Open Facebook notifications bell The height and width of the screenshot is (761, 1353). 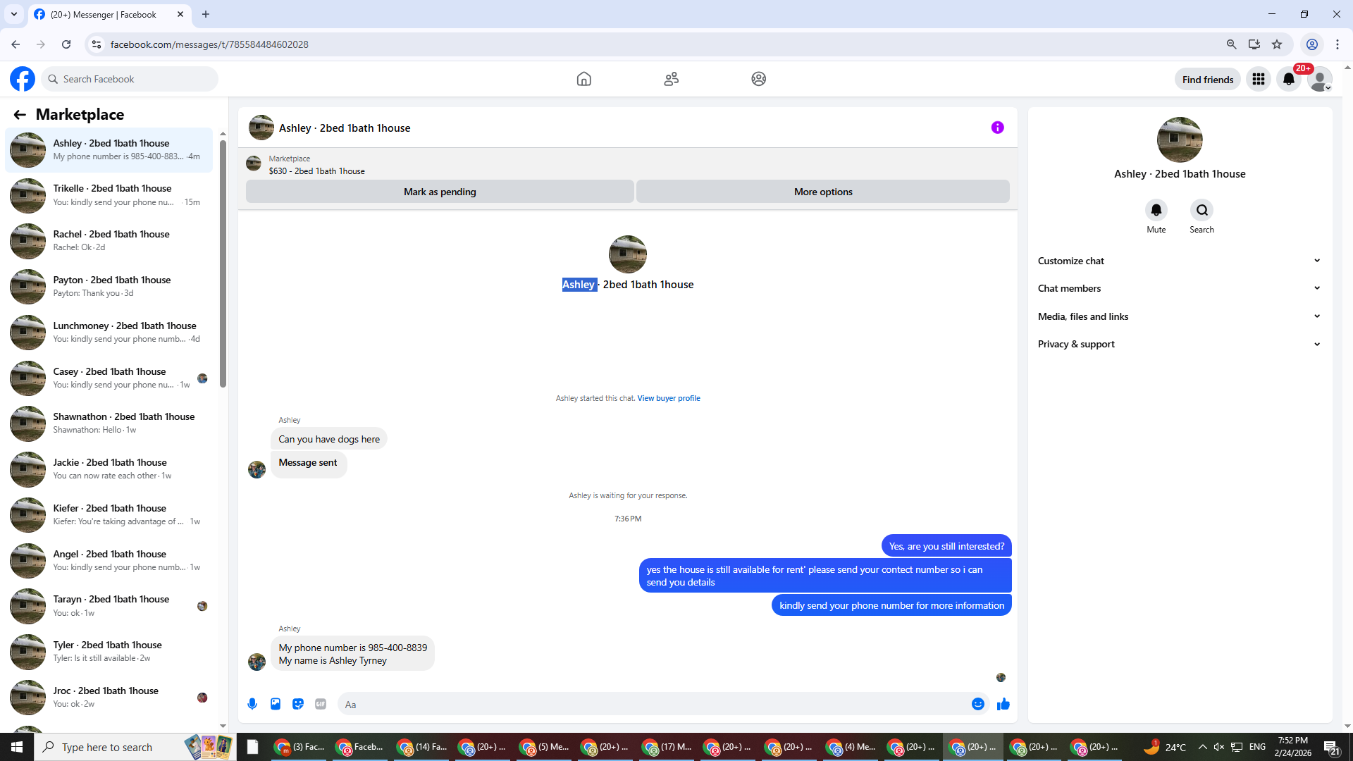tap(1289, 79)
